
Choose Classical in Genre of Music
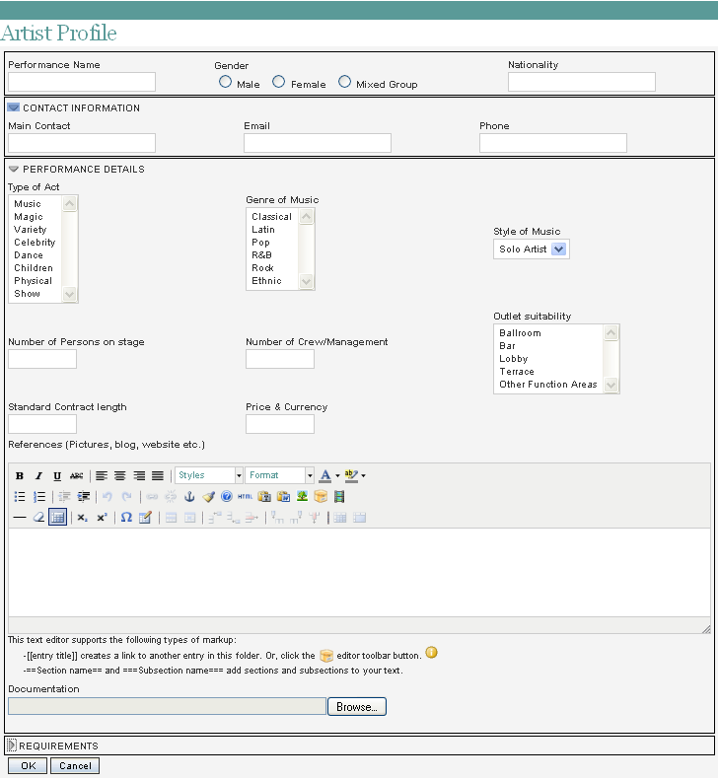(x=272, y=217)
